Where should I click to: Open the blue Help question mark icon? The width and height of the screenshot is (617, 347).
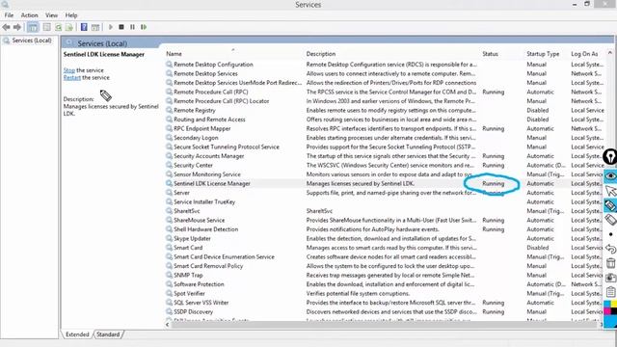point(84,27)
